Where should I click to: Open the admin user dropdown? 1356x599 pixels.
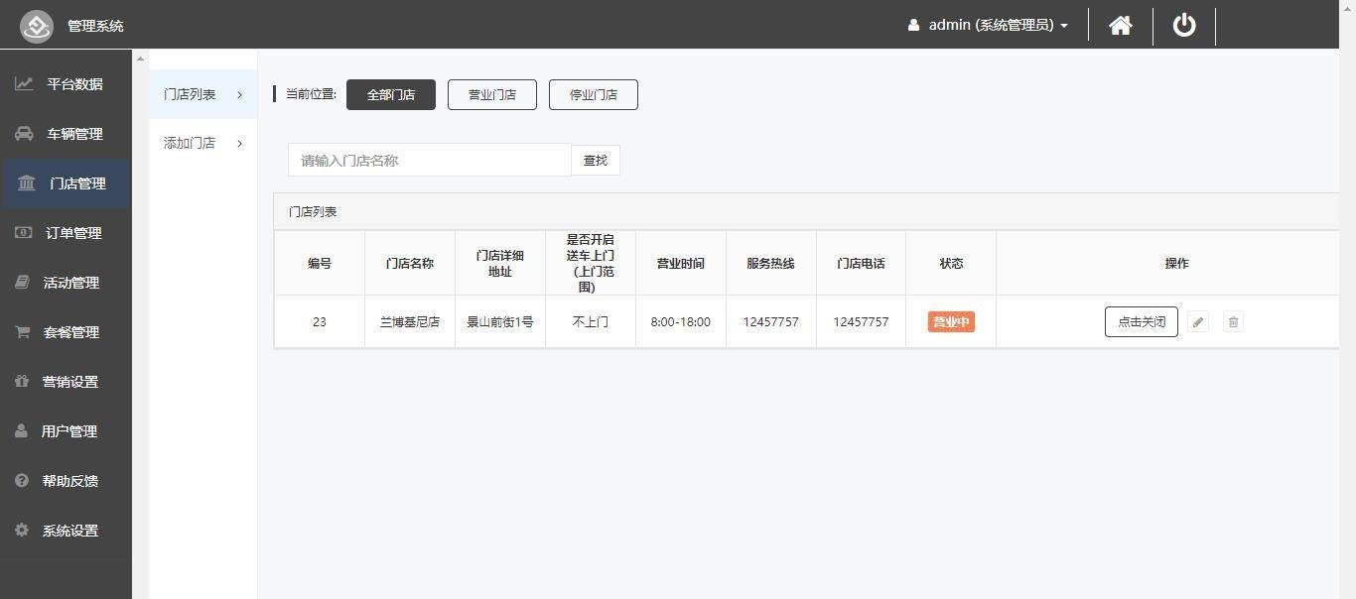988,25
